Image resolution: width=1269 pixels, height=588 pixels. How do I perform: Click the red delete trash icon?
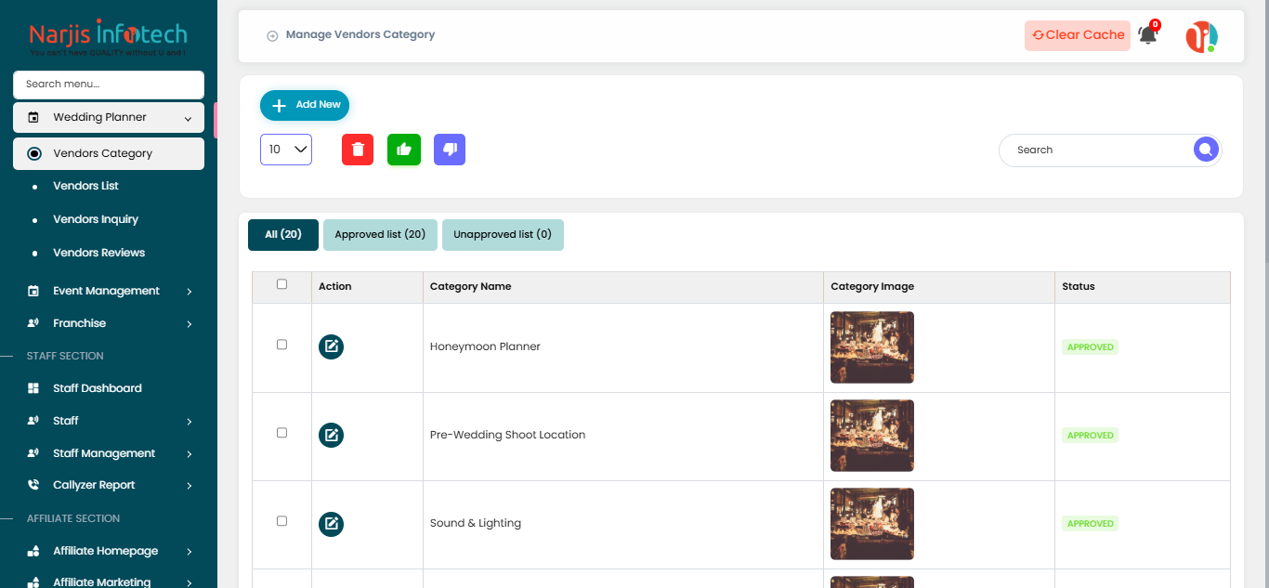point(358,150)
